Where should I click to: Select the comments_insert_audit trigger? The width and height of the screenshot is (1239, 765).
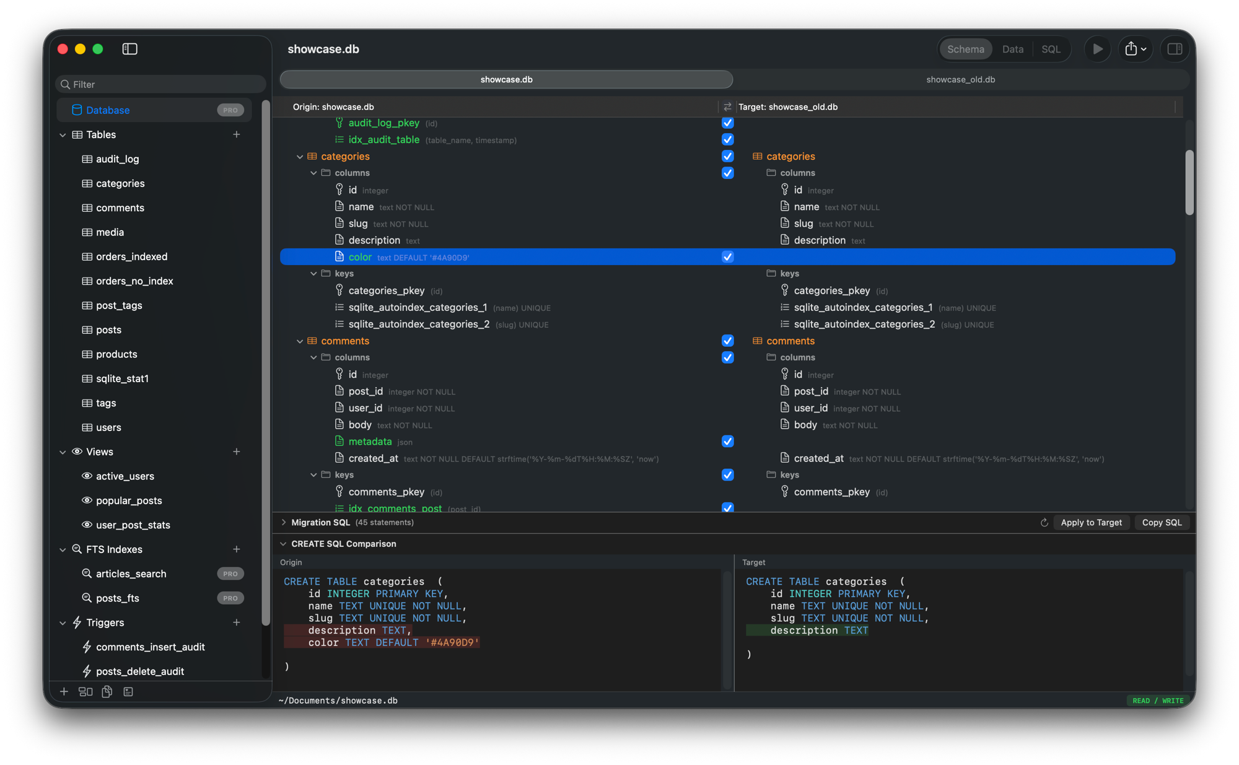[x=150, y=647]
